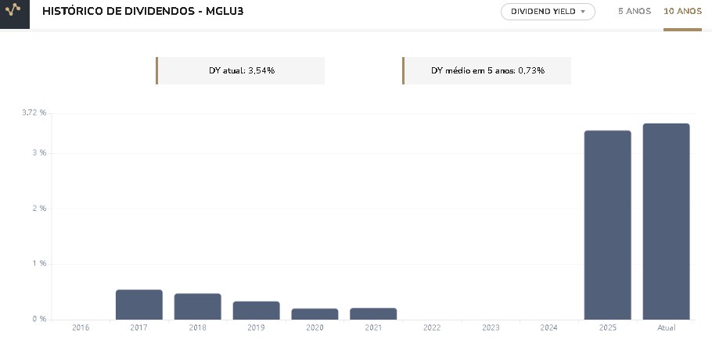The width and height of the screenshot is (712, 354).
Task: Click the chart logo icon beside the title
Action: (14, 13)
